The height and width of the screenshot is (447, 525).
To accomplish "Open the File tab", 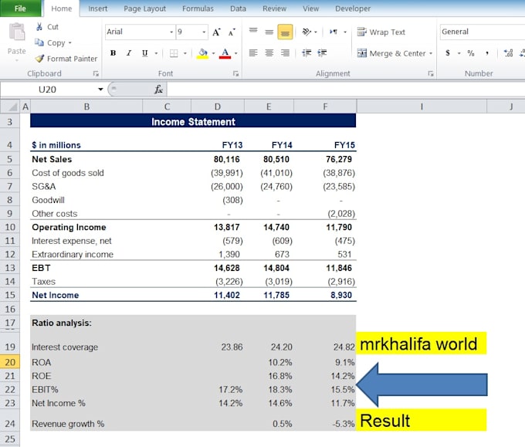I will pos(20,8).
